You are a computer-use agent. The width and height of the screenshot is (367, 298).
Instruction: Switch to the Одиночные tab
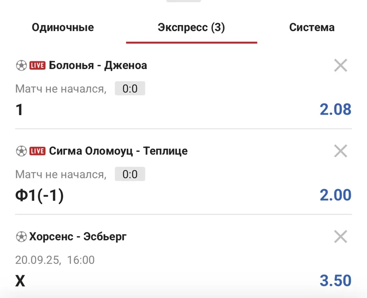(63, 28)
